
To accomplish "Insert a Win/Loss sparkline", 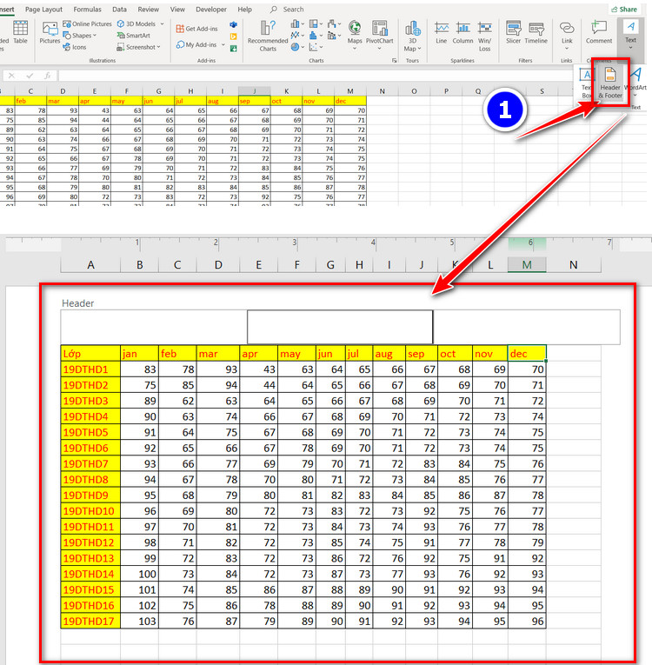I will [x=484, y=33].
